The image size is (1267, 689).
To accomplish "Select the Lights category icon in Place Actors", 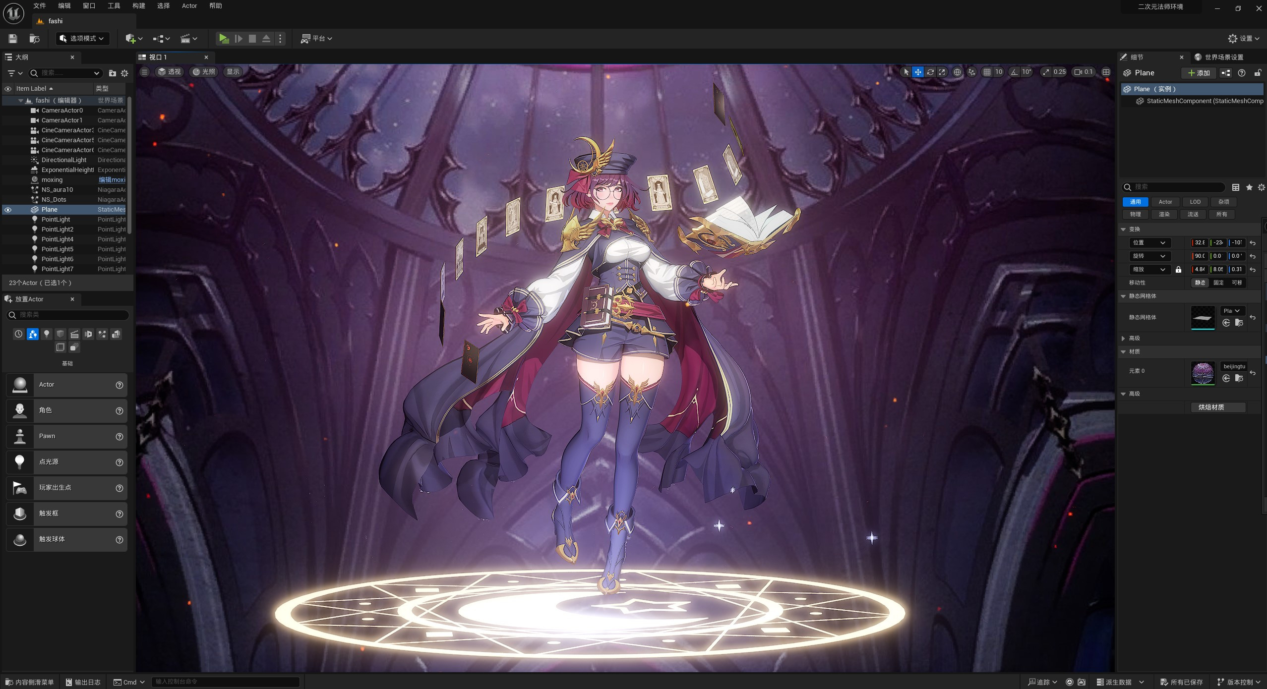I will pyautogui.click(x=47, y=334).
